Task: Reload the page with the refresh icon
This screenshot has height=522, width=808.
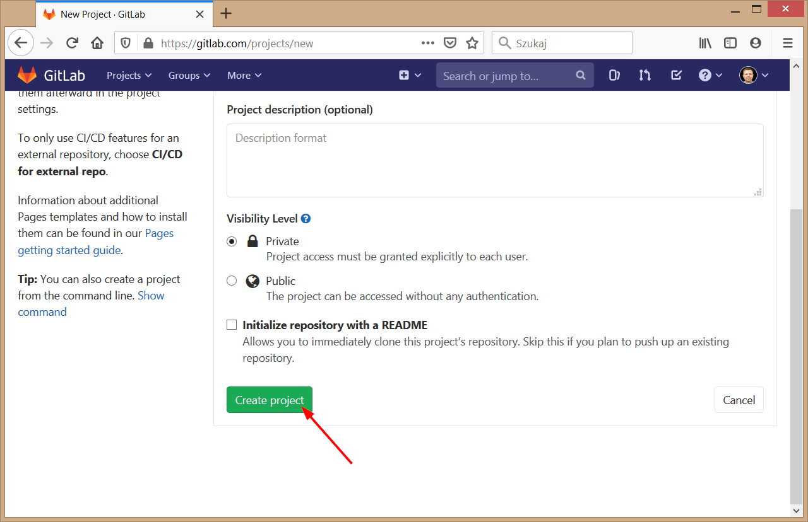Action: pyautogui.click(x=72, y=43)
